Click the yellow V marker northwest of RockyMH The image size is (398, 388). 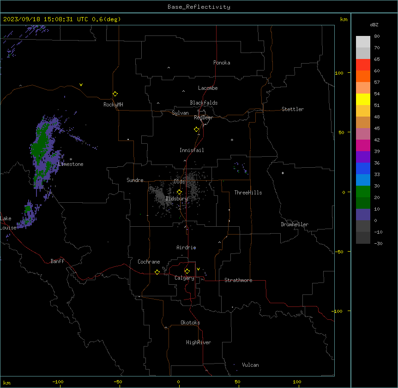[x=81, y=85]
